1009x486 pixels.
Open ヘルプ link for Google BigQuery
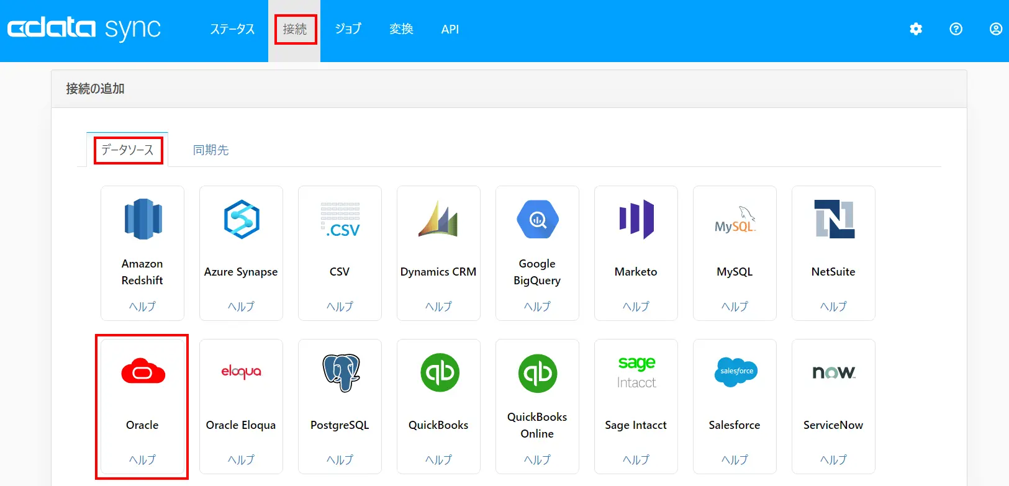tap(537, 307)
